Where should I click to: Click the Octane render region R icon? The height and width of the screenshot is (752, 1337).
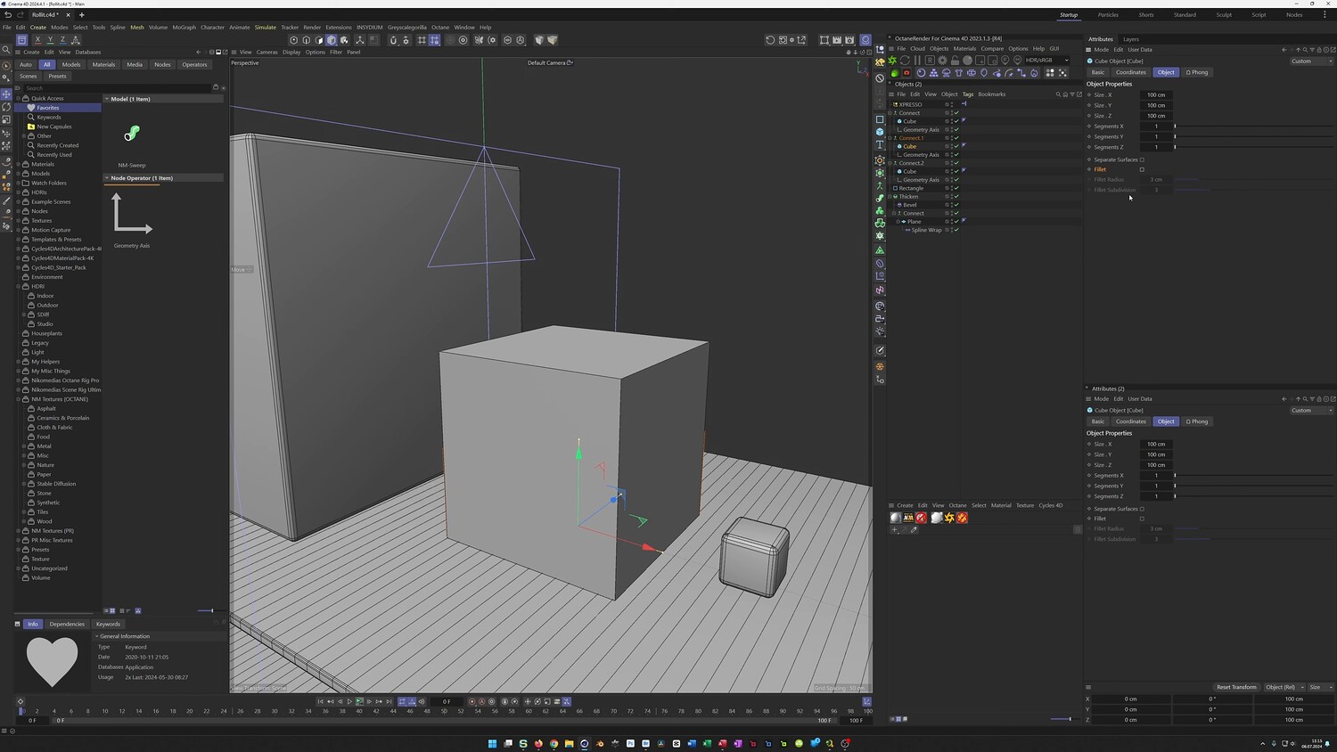[930, 61]
